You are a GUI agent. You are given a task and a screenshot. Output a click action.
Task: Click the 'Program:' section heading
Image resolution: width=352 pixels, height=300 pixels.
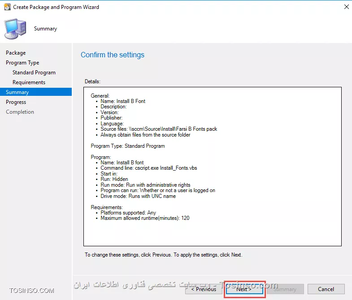(101, 157)
